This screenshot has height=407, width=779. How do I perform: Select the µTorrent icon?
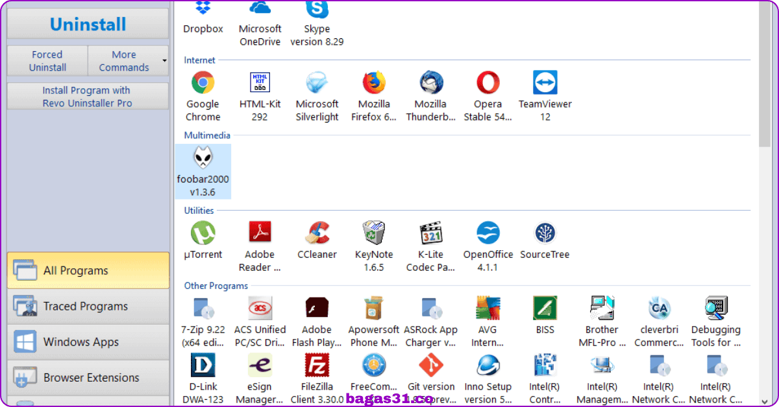pos(203,233)
